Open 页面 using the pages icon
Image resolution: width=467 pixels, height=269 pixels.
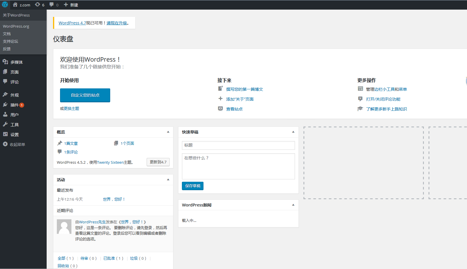(x=6, y=72)
